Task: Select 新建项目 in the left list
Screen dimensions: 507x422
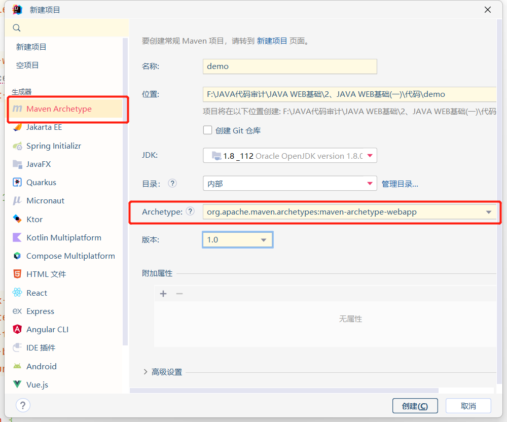Action: tap(31, 47)
